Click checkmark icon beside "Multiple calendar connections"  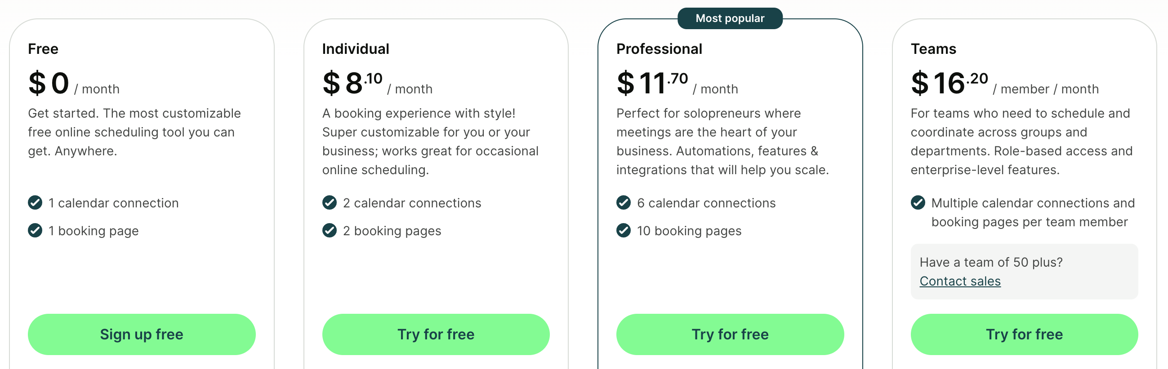(918, 202)
